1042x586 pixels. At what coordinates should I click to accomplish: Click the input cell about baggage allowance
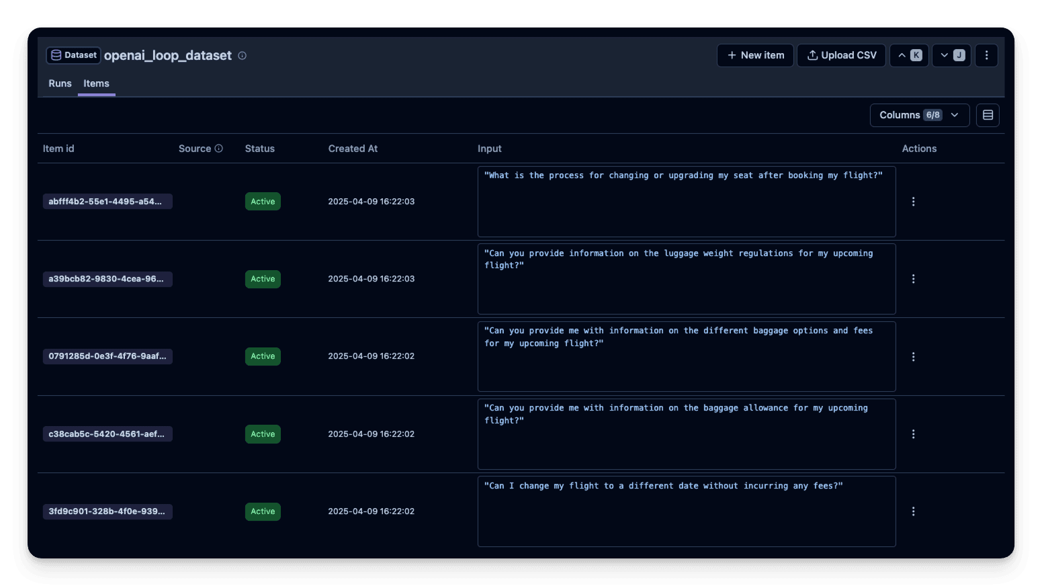[686, 433]
